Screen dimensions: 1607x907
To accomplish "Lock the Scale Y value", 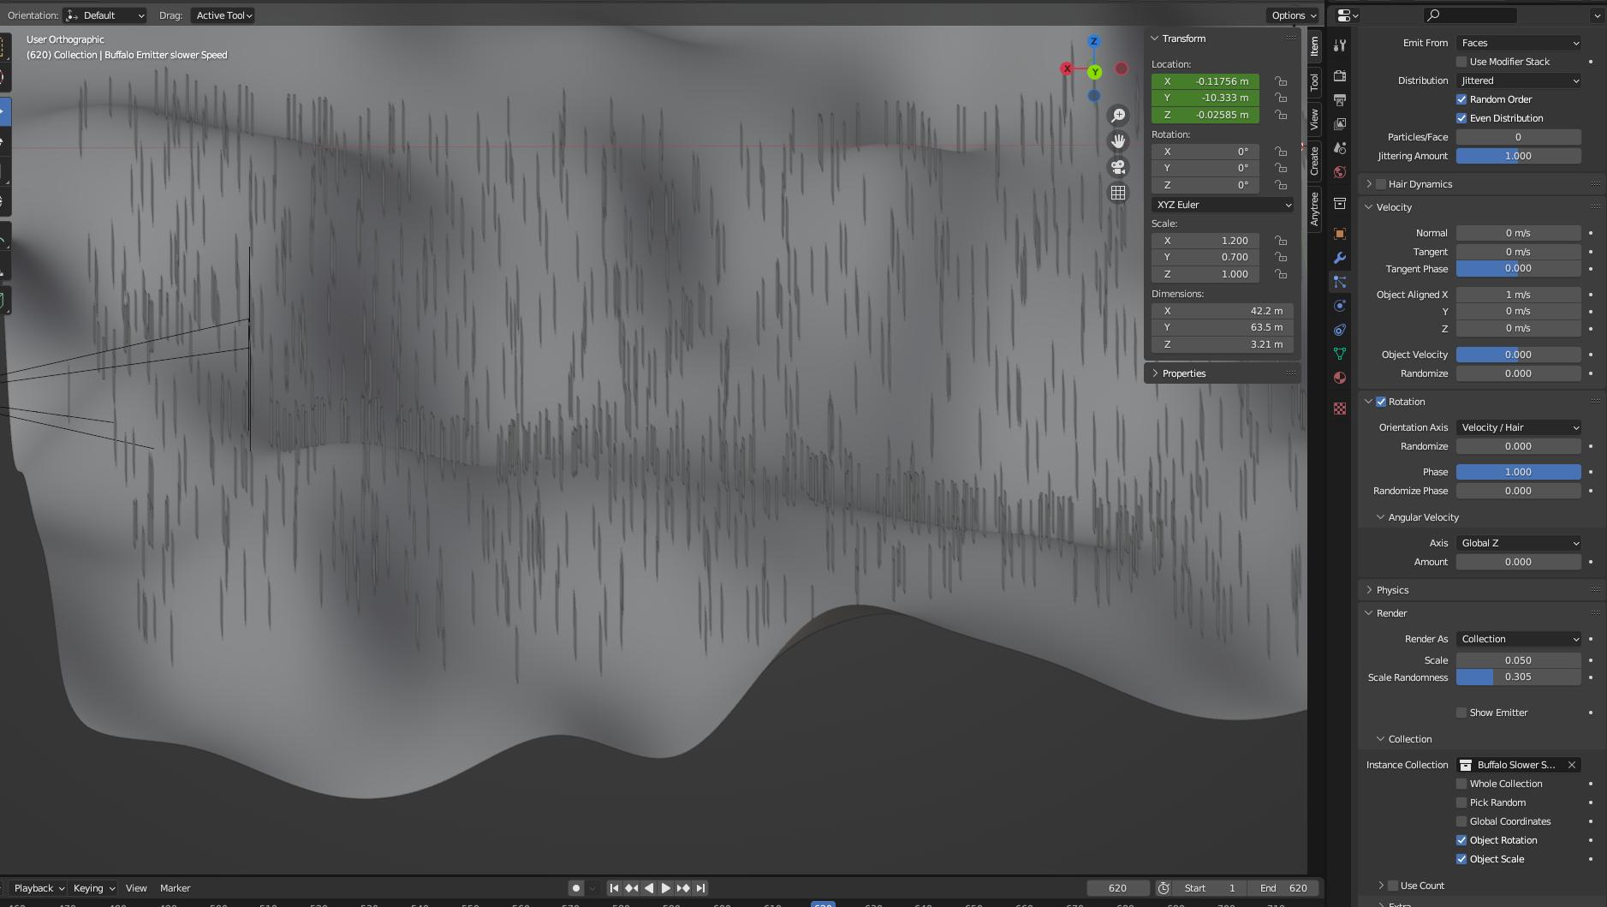I will pos(1281,257).
